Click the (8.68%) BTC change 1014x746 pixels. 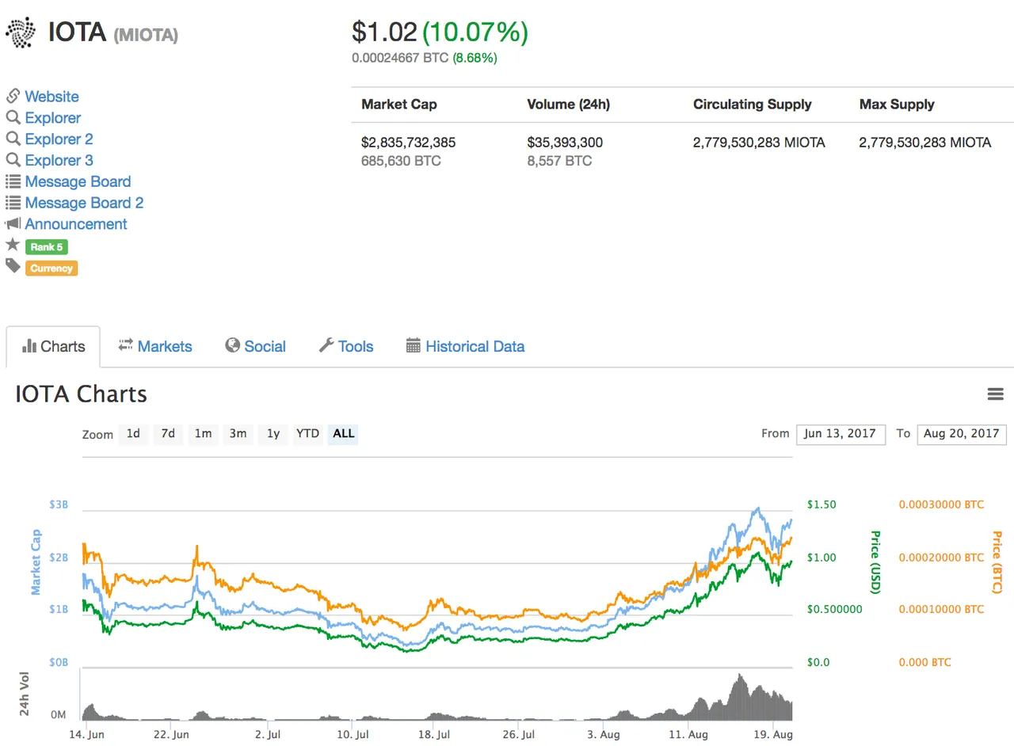[475, 58]
